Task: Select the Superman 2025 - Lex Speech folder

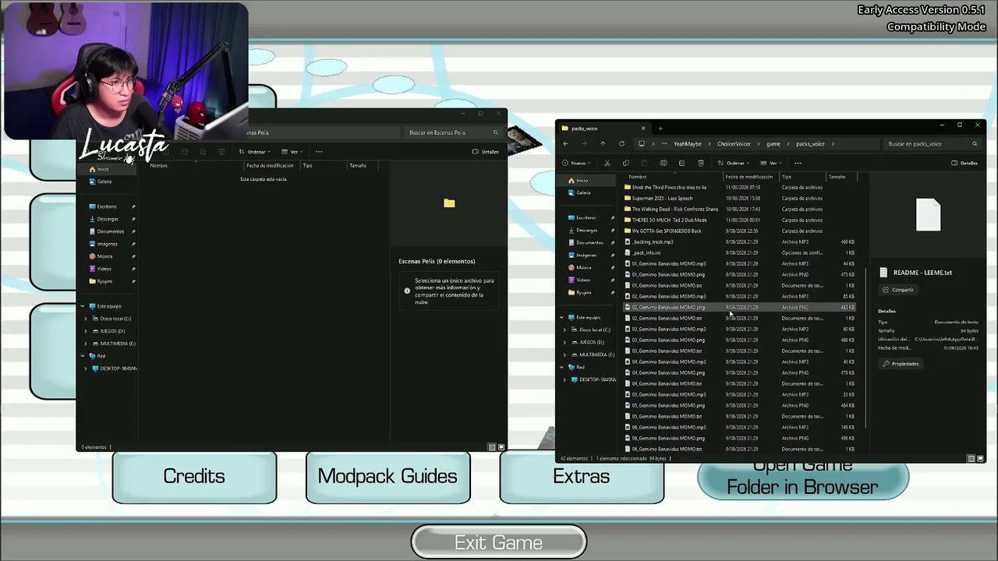Action: [x=740, y=198]
